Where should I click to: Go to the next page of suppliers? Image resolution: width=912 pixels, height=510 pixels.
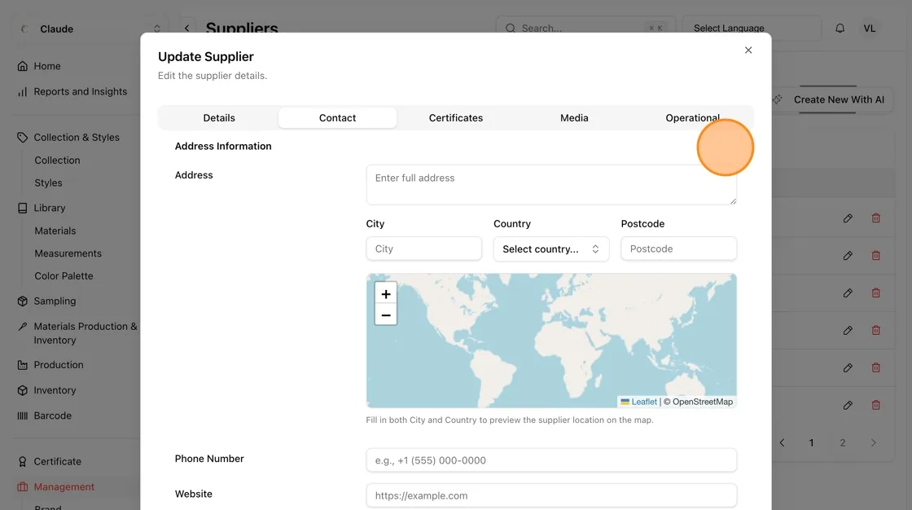[x=873, y=443]
